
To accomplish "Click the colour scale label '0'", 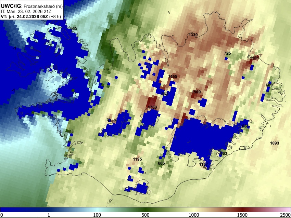I will click(x=2, y=215).
